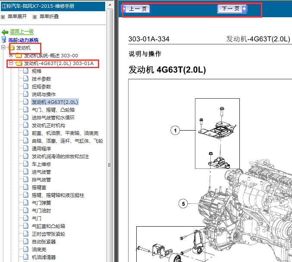
Task: Open 发动机润滑油的排放和加注 page
Action: tap(60, 156)
